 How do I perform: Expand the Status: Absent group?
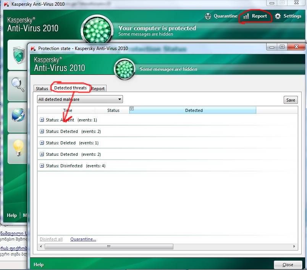[42, 120]
